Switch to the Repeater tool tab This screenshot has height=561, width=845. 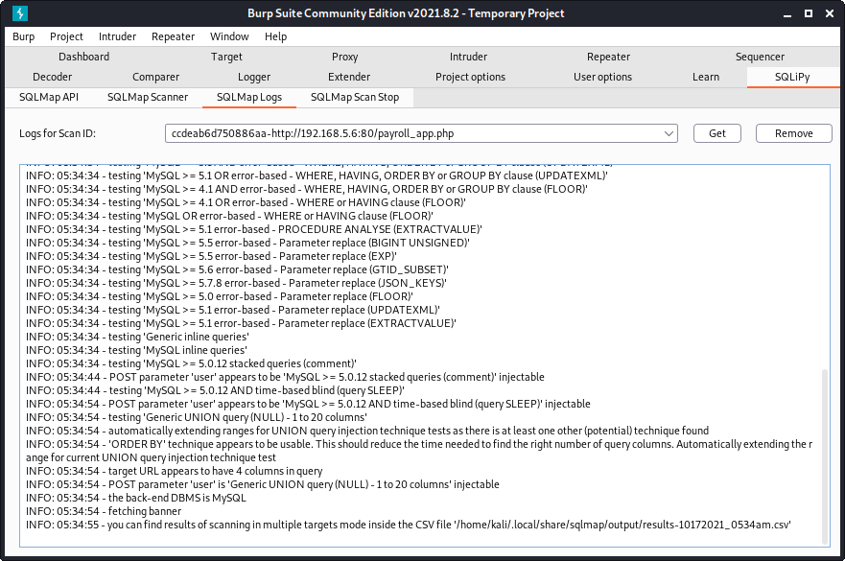608,57
